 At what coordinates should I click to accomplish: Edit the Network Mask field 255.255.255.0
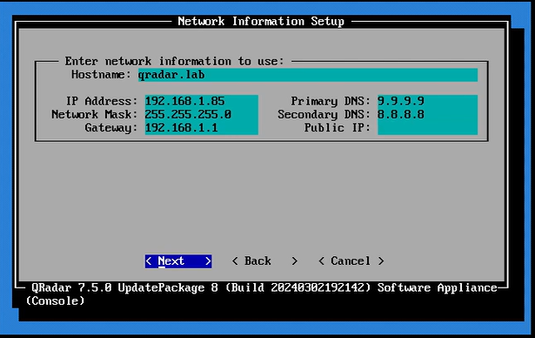pos(201,115)
